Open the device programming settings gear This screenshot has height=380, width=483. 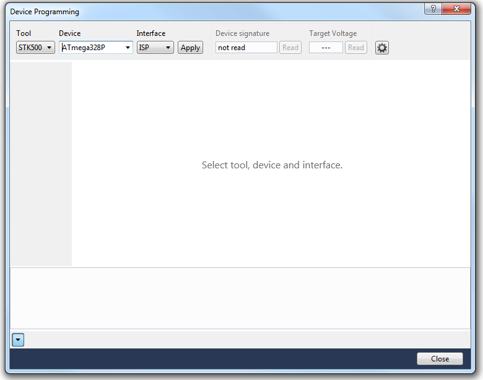382,48
